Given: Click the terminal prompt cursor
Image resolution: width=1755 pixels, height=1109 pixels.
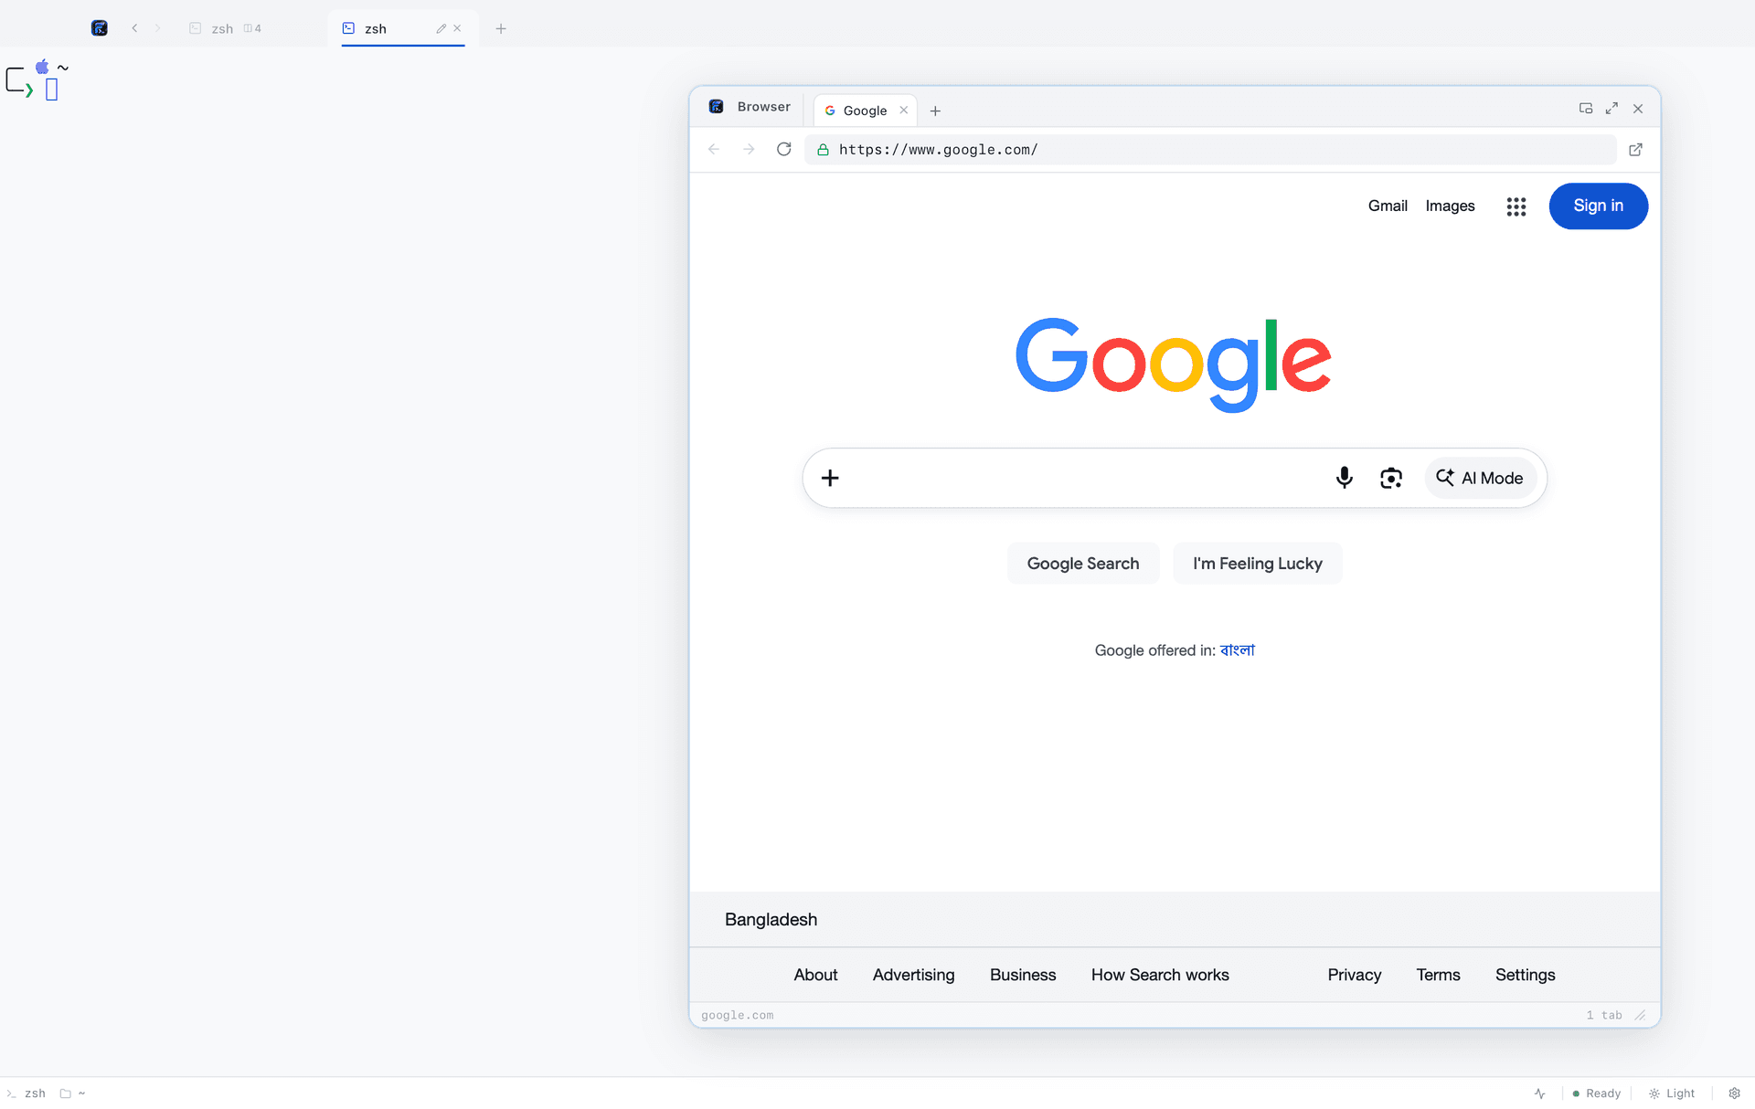Looking at the screenshot, I should pos(52,90).
